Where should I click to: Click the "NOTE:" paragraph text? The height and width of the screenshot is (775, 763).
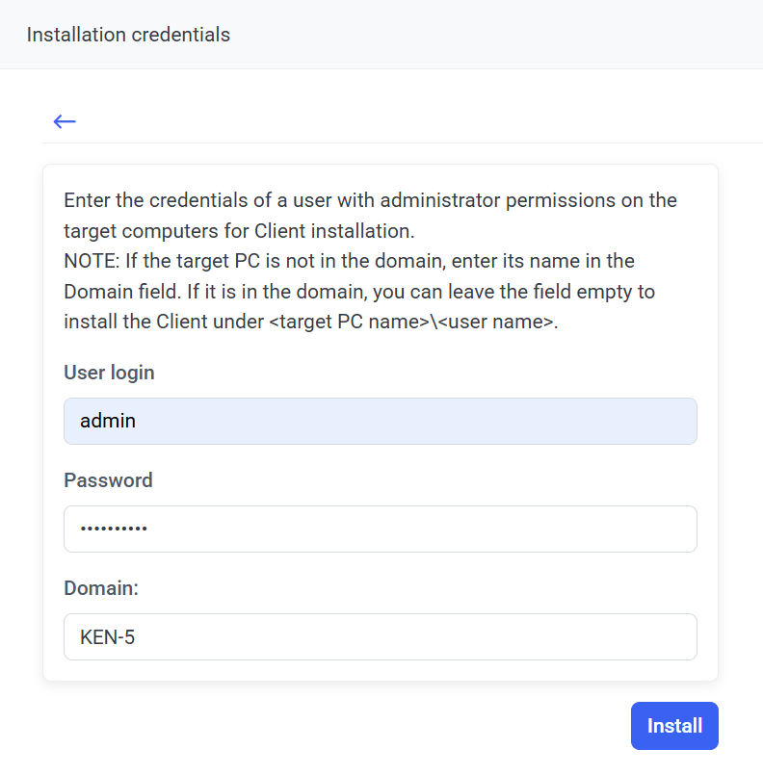(349, 261)
